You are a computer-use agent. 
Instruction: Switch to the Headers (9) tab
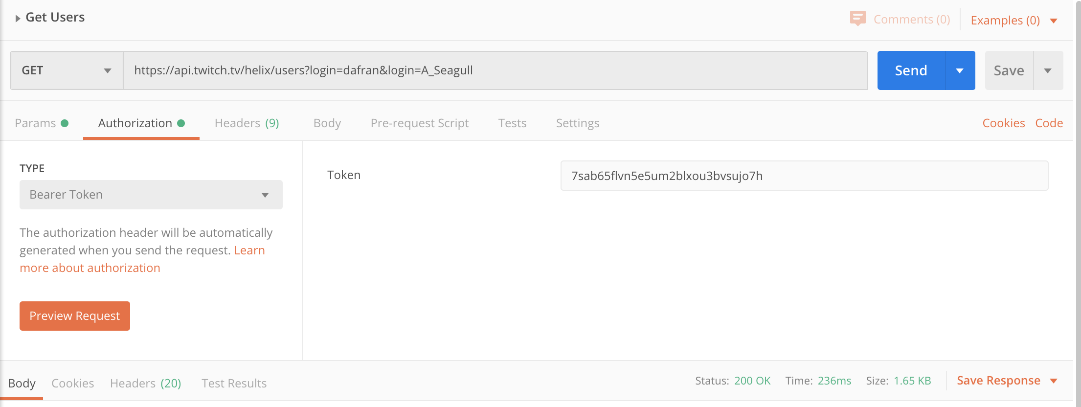click(247, 123)
